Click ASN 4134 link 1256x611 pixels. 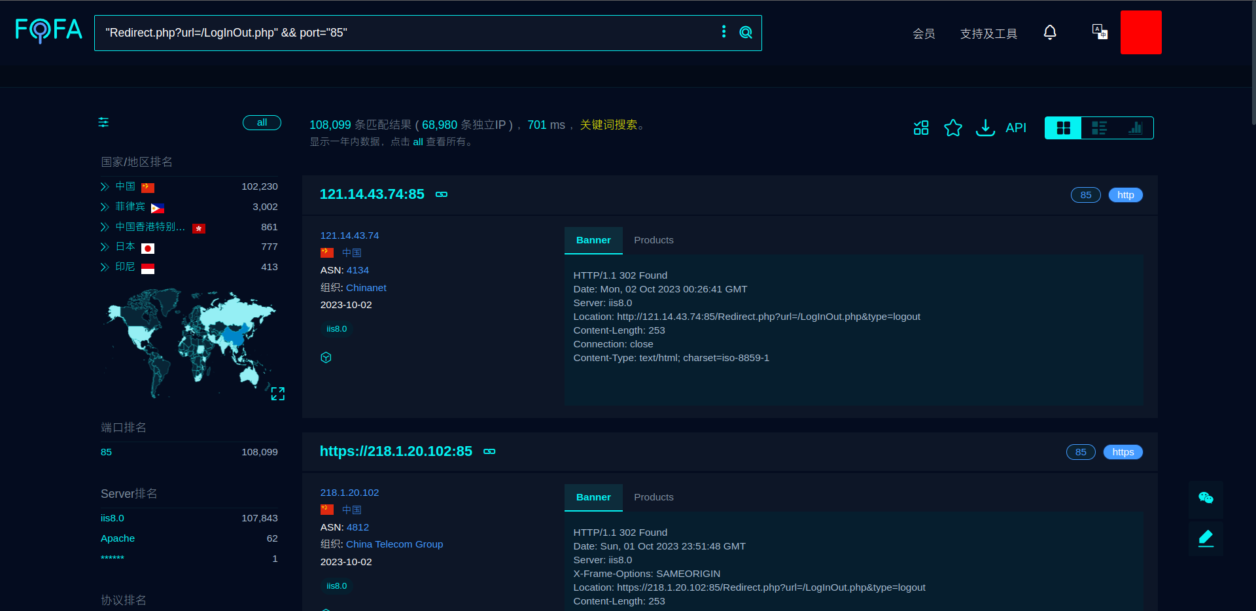coord(358,270)
